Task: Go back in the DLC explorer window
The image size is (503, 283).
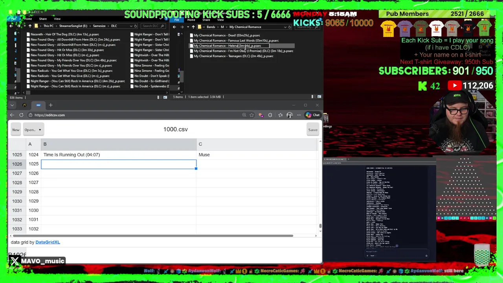Action: point(11,26)
